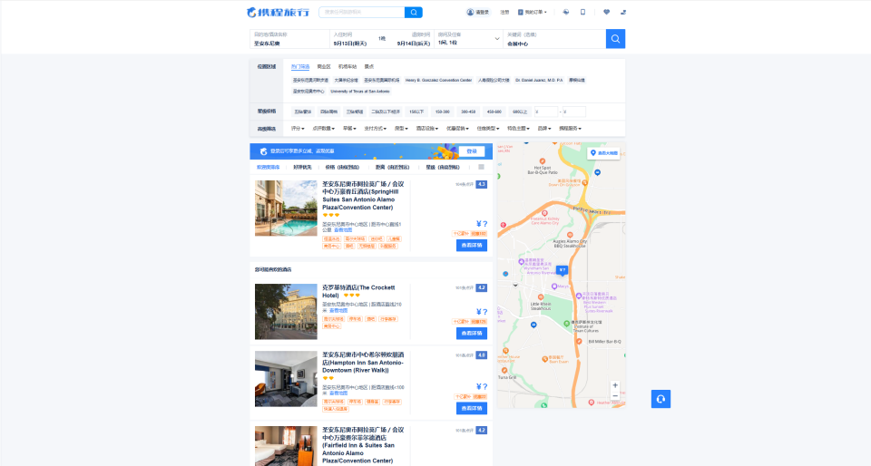Open the 我的订单 my orders menu

click(533, 12)
